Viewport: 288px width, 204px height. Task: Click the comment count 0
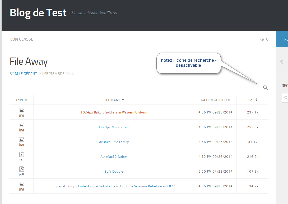click(267, 39)
